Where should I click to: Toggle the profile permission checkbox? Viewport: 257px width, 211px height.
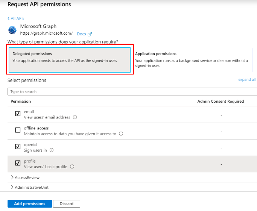(18, 163)
